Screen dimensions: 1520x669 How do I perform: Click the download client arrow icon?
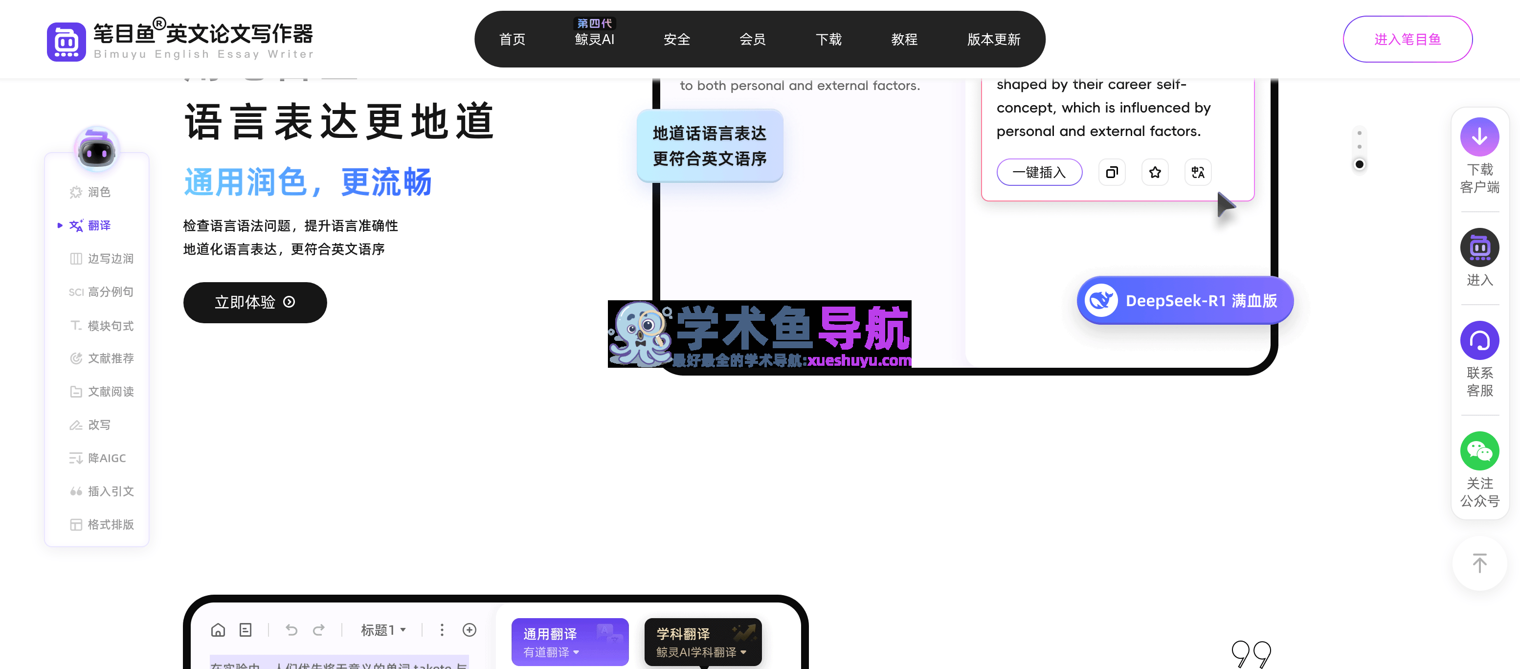[x=1479, y=137]
